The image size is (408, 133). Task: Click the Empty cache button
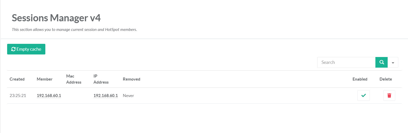click(26, 49)
